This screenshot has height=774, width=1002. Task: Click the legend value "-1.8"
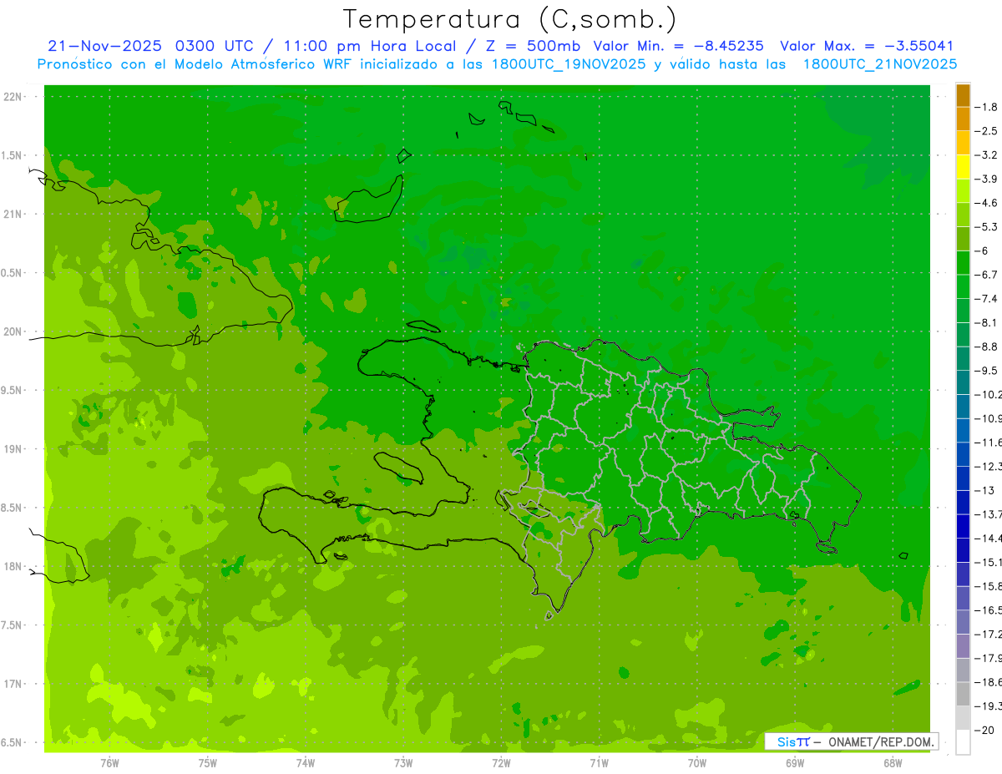tap(988, 107)
